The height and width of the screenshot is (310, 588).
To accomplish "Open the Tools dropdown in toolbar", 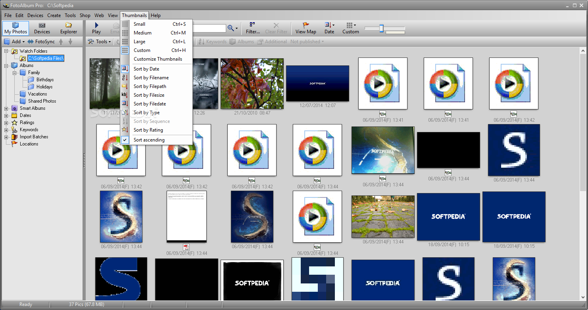I will pyautogui.click(x=99, y=42).
